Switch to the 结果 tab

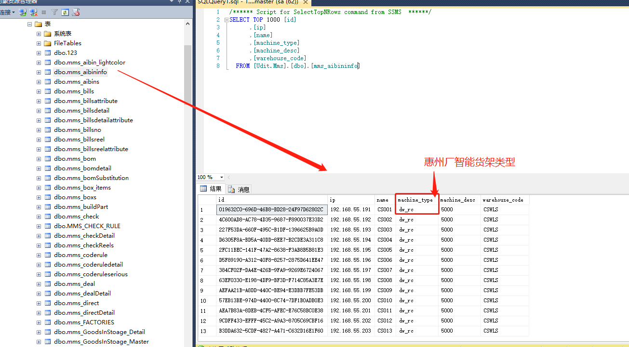[x=211, y=189]
